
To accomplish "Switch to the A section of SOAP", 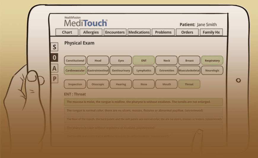I will pyautogui.click(x=55, y=68).
